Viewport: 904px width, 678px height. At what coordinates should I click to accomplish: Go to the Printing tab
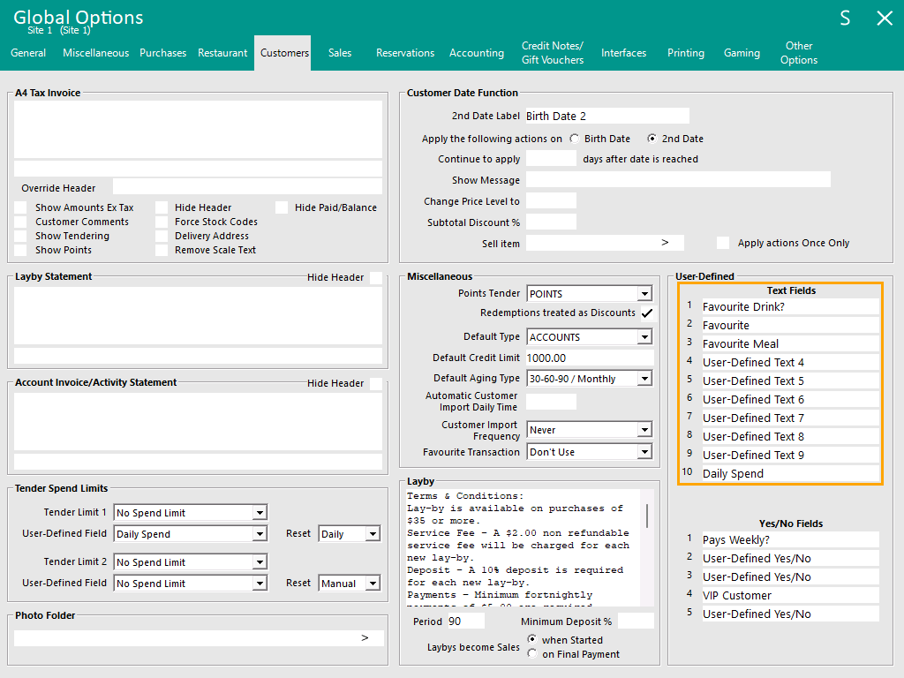(x=685, y=53)
